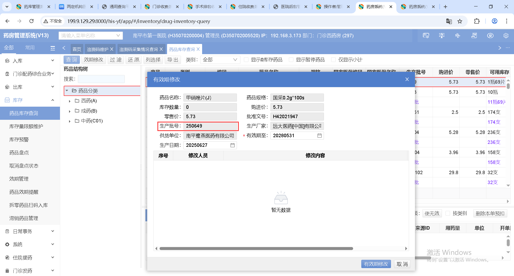Expand the 日常事务 sidebar menu

coord(30,231)
